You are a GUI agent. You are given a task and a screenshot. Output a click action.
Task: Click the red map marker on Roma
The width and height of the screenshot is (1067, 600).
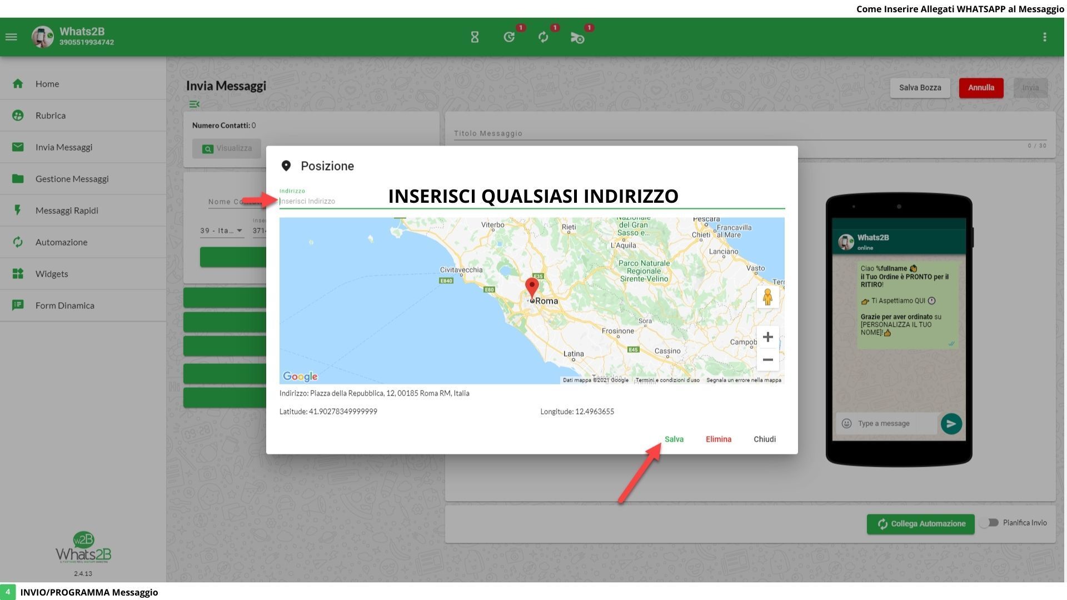532,288
